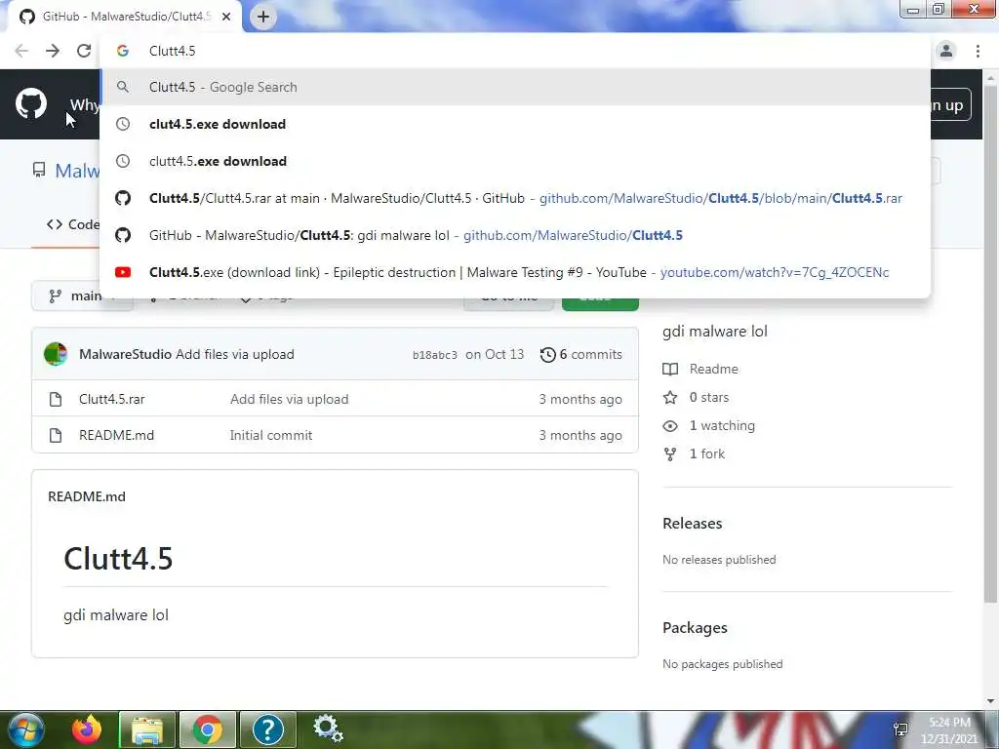This screenshot has width=999, height=749.
Task: Open the Releases heading link
Action: 692,523
